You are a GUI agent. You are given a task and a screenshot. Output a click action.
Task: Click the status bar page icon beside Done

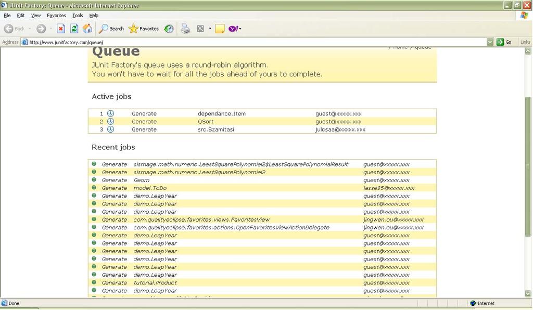tap(4, 303)
